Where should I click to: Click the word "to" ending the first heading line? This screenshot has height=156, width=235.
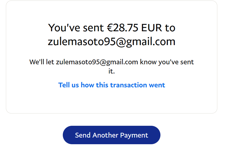pos(170,28)
